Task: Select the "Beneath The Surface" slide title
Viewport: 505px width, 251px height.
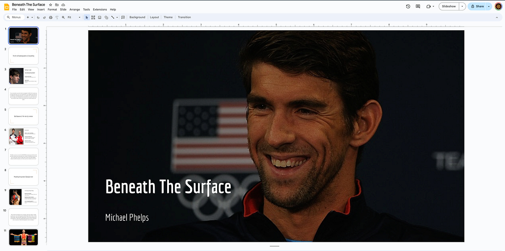Action: (x=168, y=187)
